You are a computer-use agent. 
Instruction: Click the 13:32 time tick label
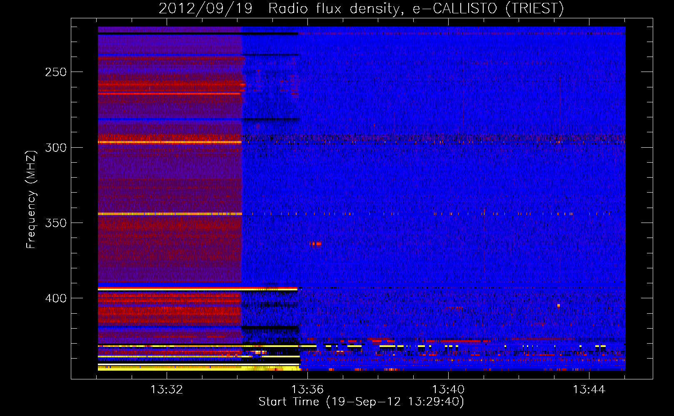(x=167, y=389)
